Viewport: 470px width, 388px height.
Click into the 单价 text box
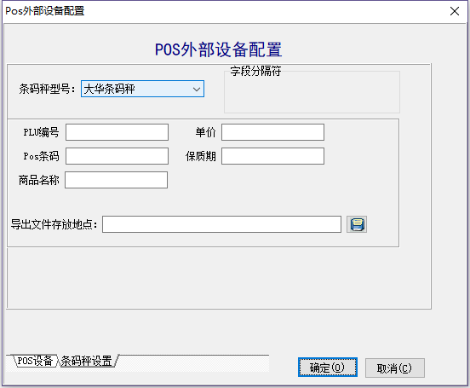pos(272,132)
